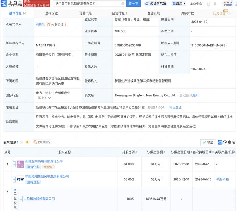Click the 149818.44万元 amount cell
The width and height of the screenshot is (237, 211).
tap(156, 199)
